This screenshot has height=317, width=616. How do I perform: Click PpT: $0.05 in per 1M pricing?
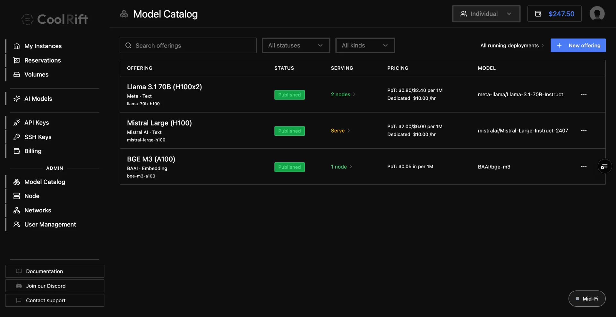[x=410, y=167]
